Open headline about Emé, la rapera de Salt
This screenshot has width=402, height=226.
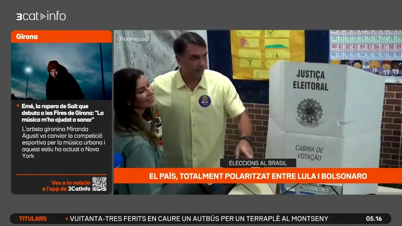coord(62,113)
